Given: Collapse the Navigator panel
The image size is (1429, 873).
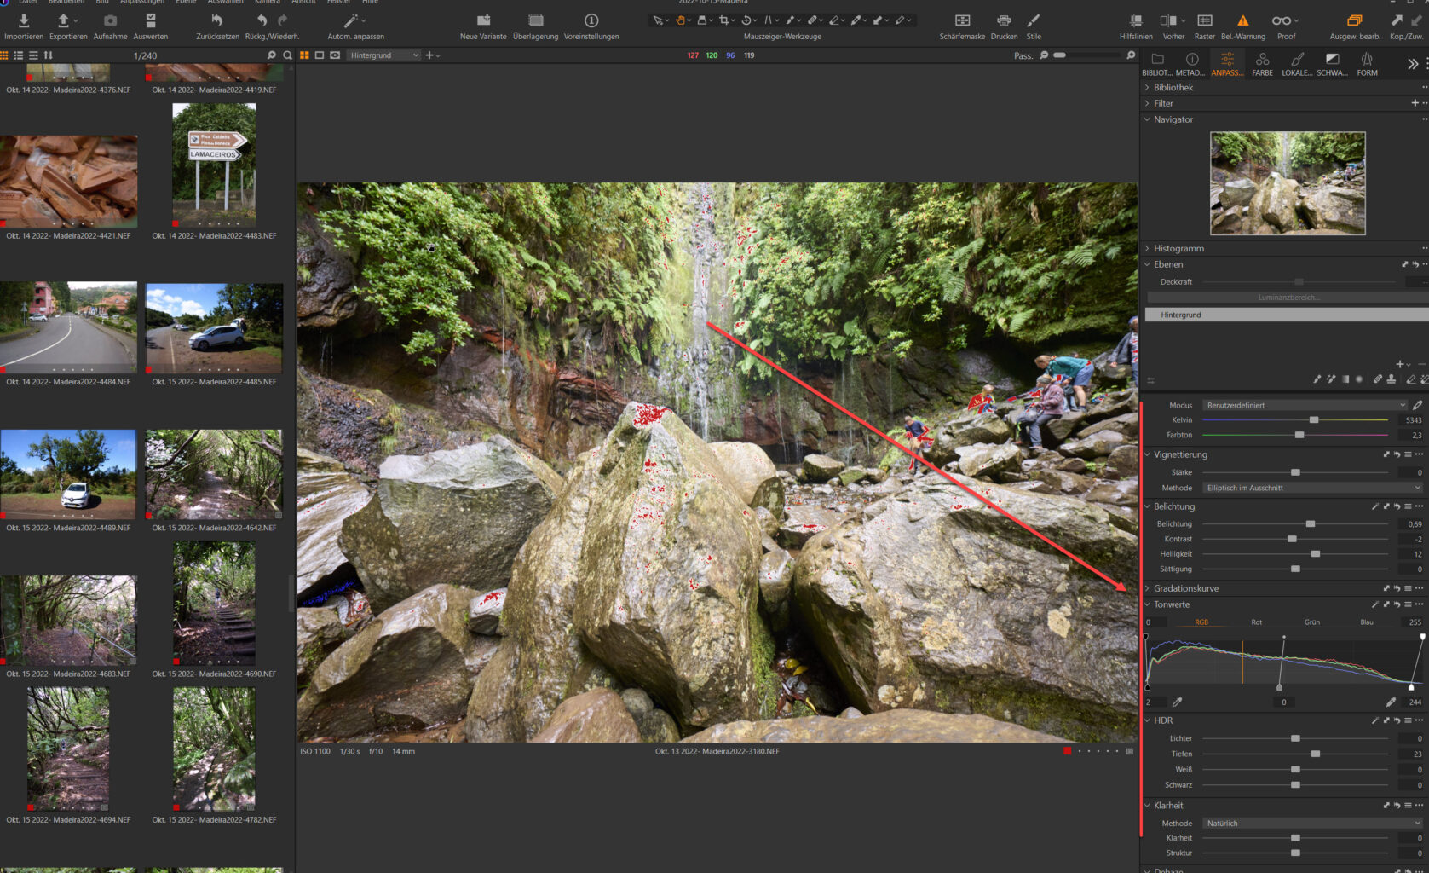Looking at the screenshot, I should (x=1148, y=119).
